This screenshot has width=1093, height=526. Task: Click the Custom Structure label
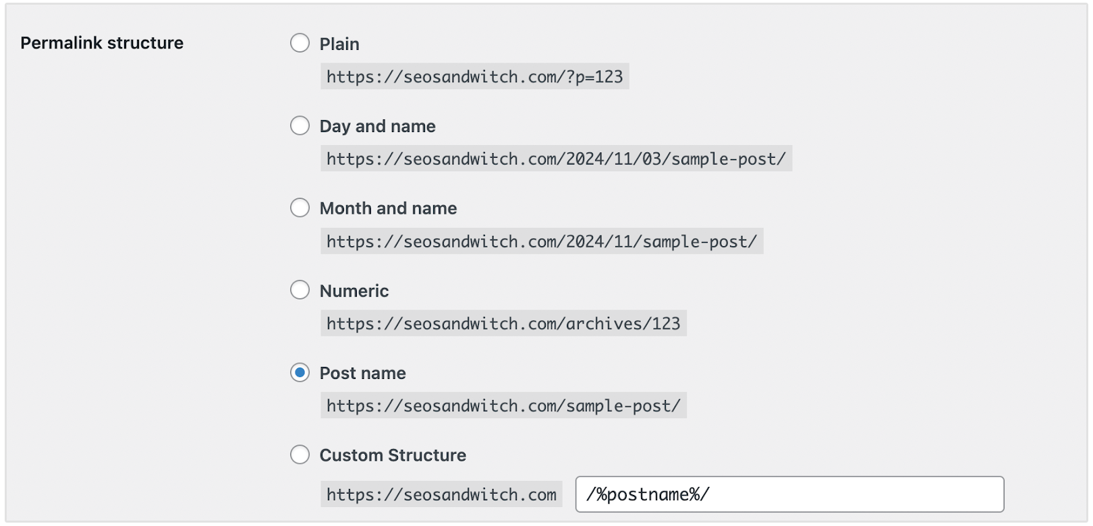[393, 455]
